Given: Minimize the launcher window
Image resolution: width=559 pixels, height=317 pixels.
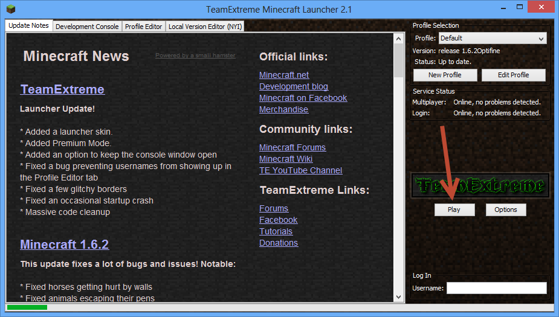Looking at the screenshot, I should (x=503, y=8).
